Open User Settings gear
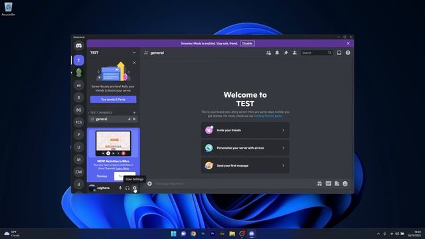Image resolution: width=425 pixels, height=239 pixels. pos(134,188)
